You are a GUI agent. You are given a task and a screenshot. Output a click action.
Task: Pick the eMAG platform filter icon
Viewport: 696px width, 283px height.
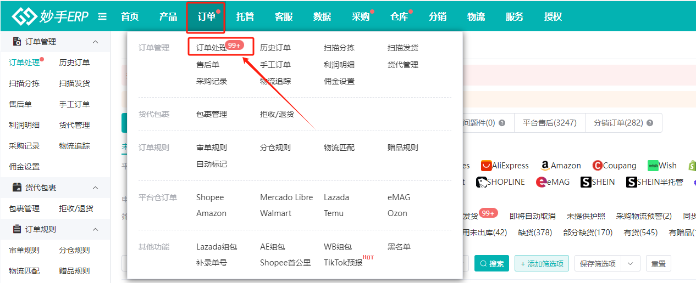point(542,182)
